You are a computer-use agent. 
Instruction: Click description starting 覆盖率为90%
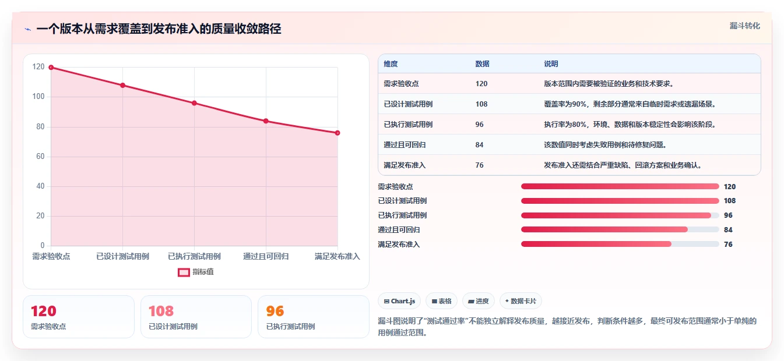(x=630, y=104)
